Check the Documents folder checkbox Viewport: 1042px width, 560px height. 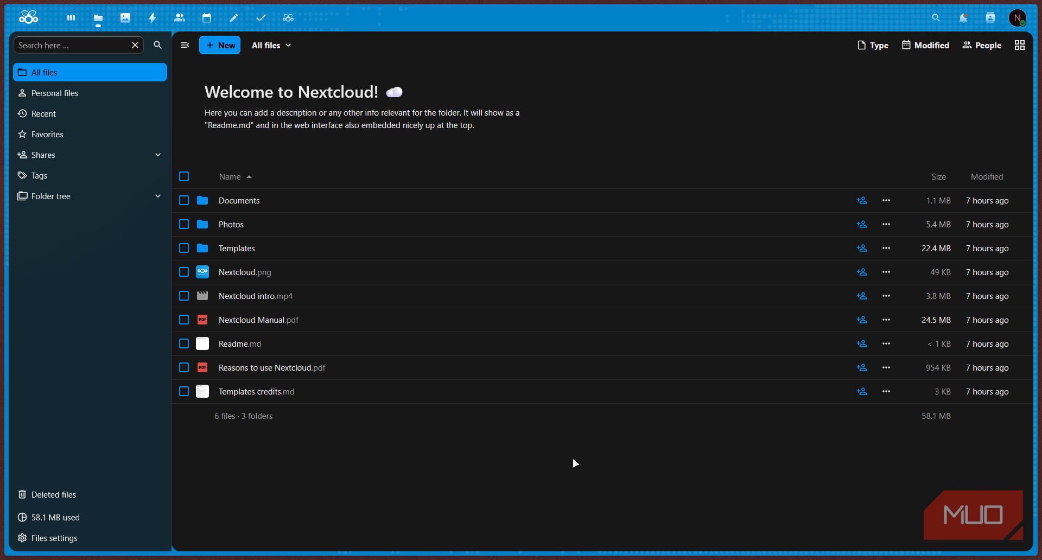coord(184,200)
